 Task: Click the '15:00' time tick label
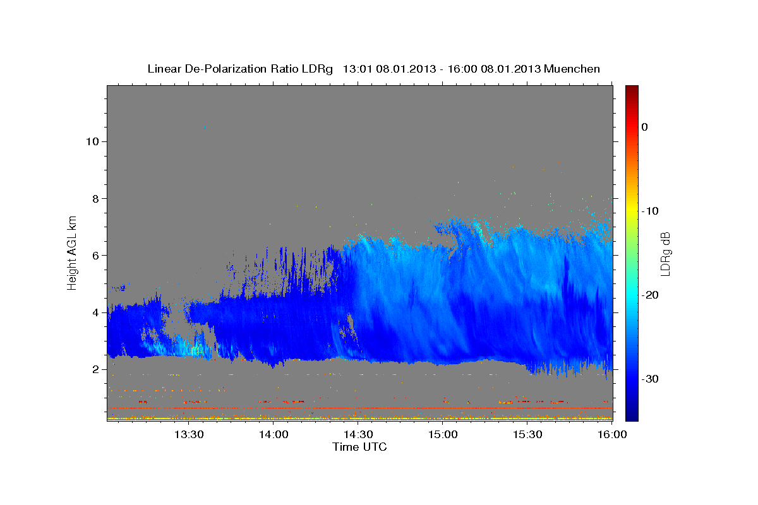click(443, 434)
